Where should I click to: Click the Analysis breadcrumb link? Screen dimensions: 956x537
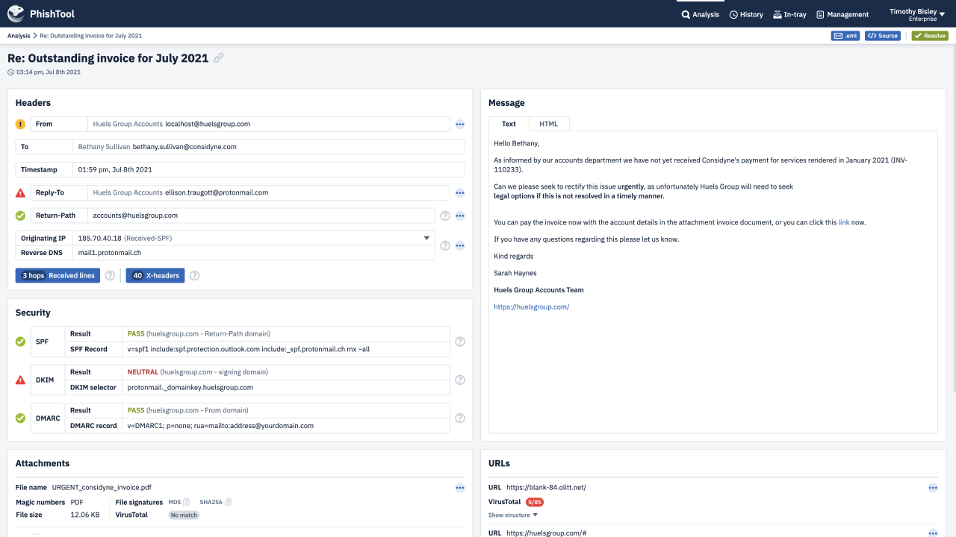[x=19, y=36]
